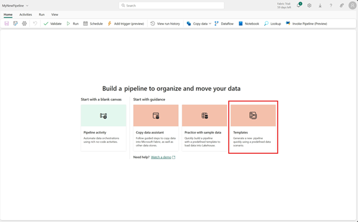Open the notifications bell icon
This screenshot has width=358, height=222.
[x=299, y=5]
